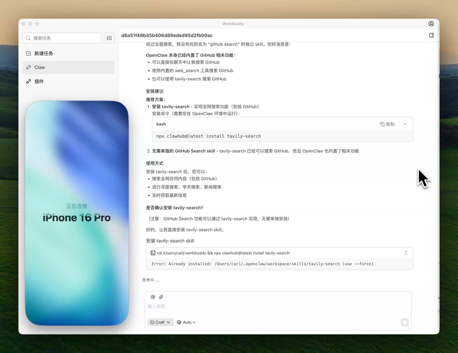Click the 正在连接 status on phone
This screenshot has height=353, width=458.
tap(77, 206)
